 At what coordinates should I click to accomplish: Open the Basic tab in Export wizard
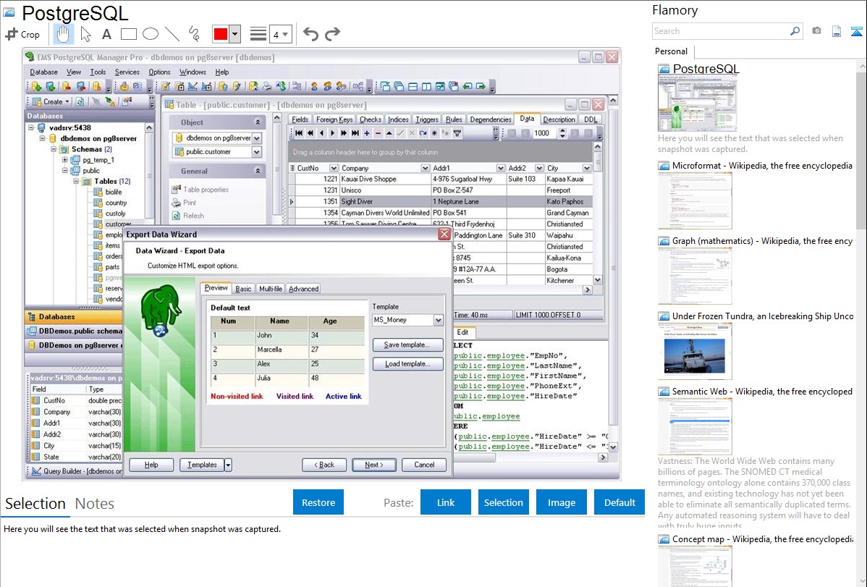[242, 289]
